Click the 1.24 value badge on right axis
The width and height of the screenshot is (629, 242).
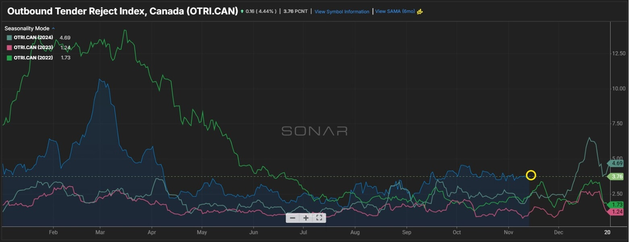click(617, 211)
